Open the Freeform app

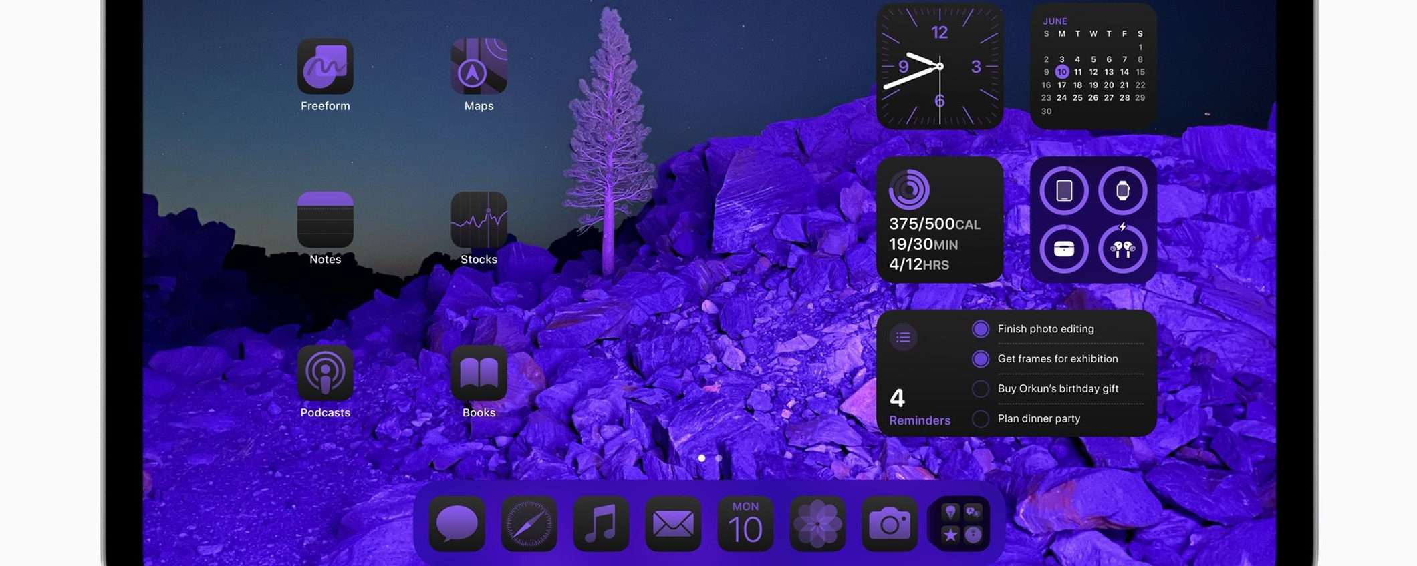[x=325, y=66]
